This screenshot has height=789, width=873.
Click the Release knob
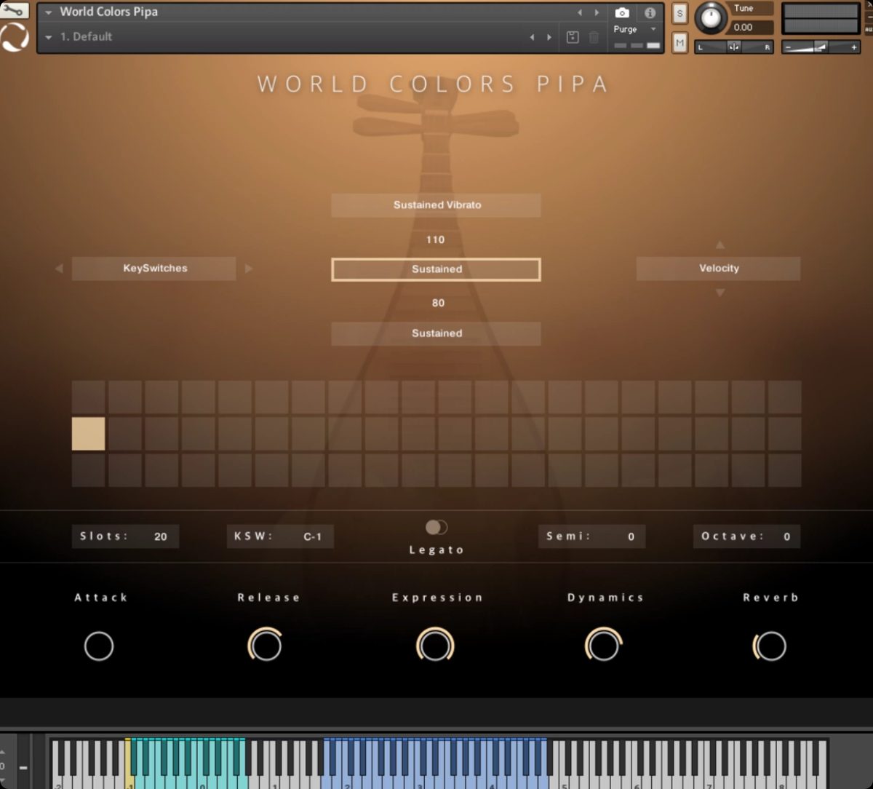[x=266, y=646]
